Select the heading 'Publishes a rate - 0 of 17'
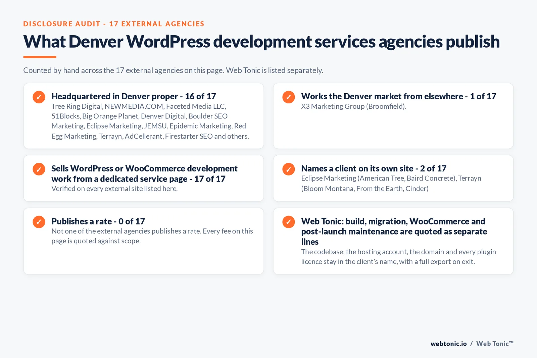This screenshot has height=358, width=537. pos(98,221)
